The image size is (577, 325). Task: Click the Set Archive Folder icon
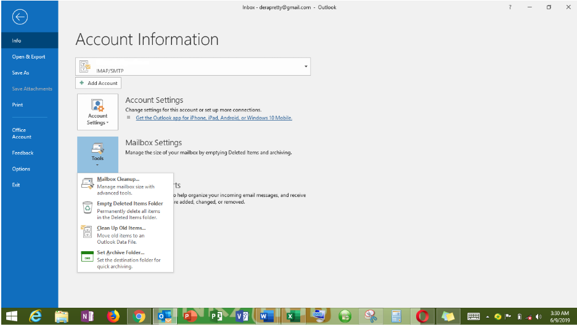coord(87,256)
